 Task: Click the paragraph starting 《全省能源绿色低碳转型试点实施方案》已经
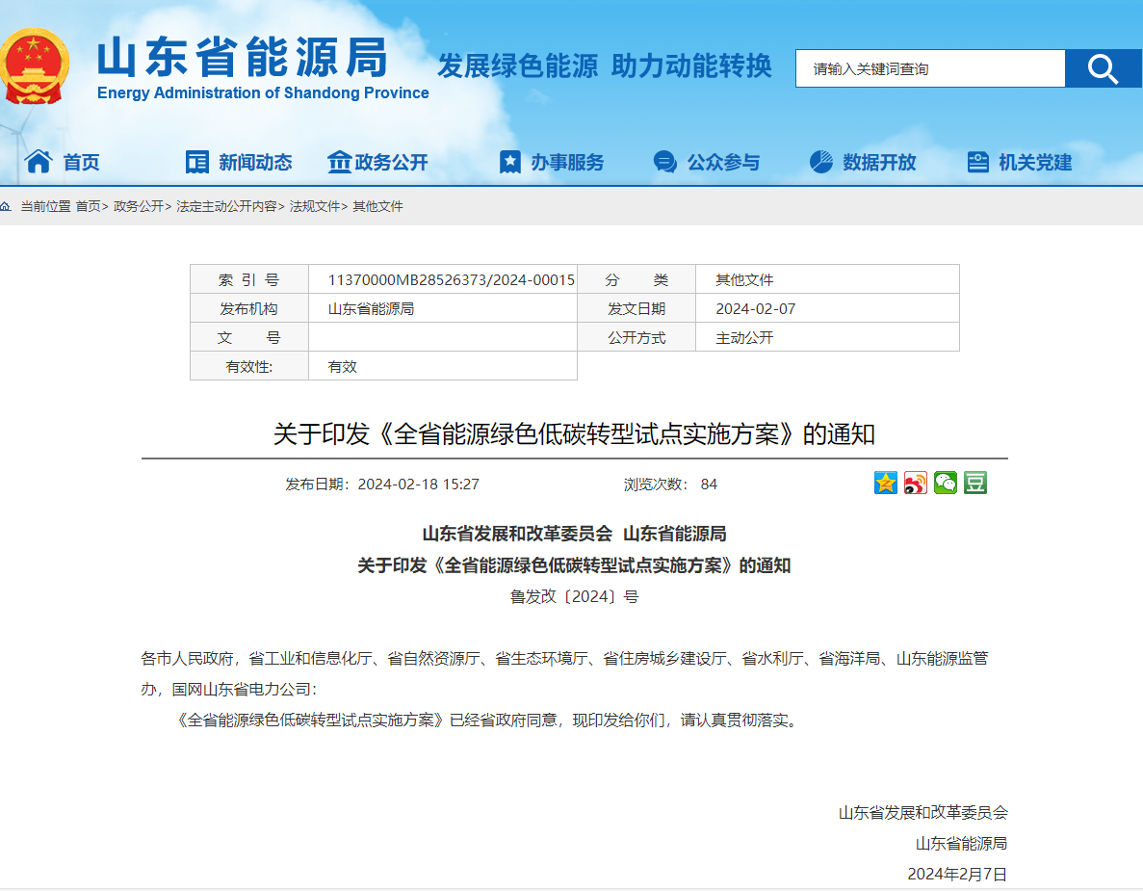[487, 721]
